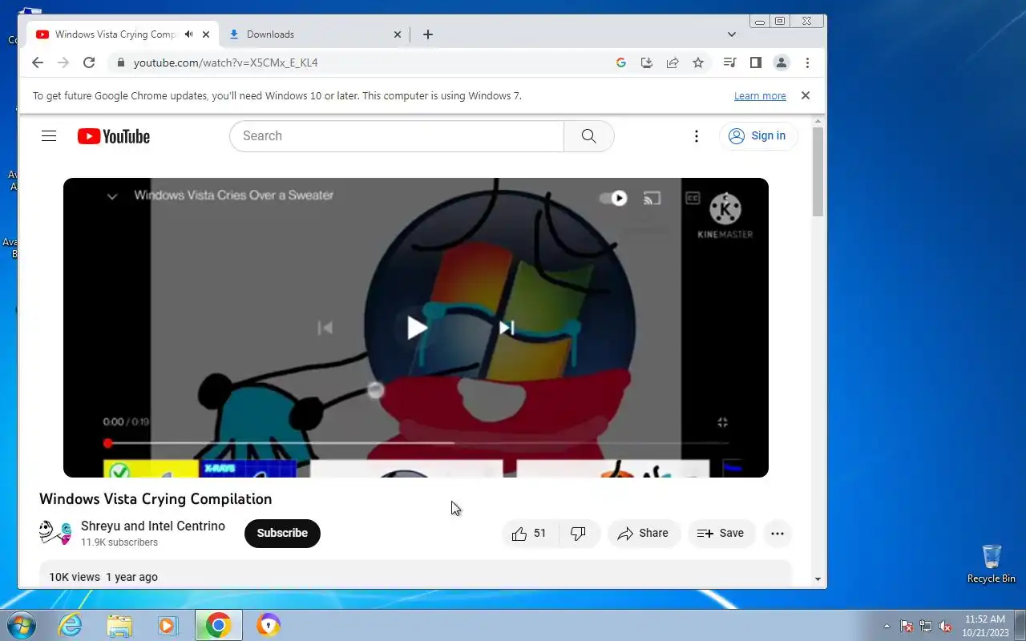Toggle Chrome side panel
This screenshot has height=641, width=1026.
point(755,62)
